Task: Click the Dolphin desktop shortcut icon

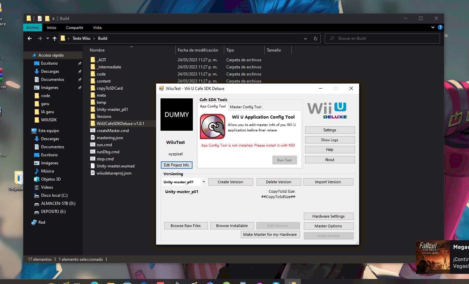Action: click(19, 178)
